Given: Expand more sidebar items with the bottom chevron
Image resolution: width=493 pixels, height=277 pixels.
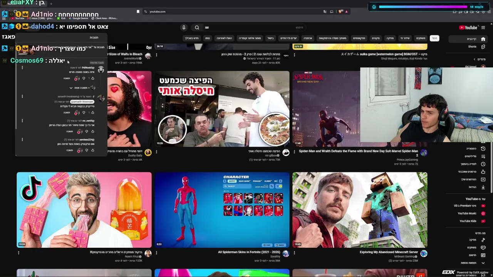Looking at the screenshot, I should (x=484, y=263).
